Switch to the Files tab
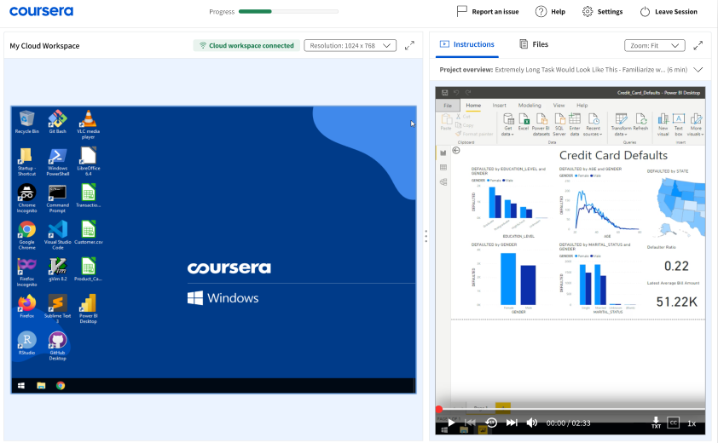 (534, 44)
